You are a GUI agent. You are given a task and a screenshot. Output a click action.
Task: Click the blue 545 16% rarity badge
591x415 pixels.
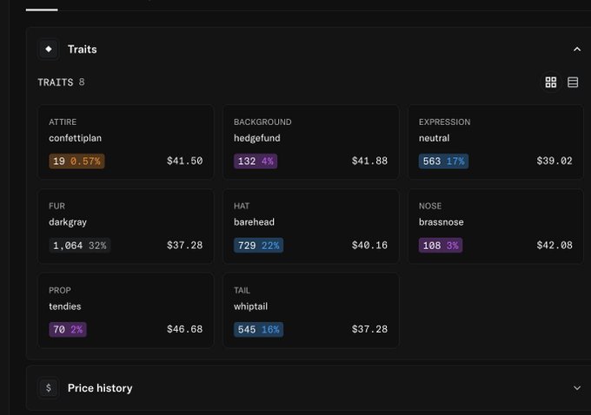click(x=259, y=330)
